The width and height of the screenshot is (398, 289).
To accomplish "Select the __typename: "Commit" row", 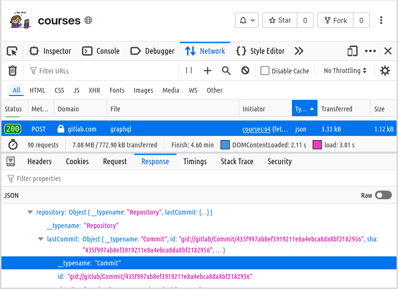I will click(x=199, y=263).
